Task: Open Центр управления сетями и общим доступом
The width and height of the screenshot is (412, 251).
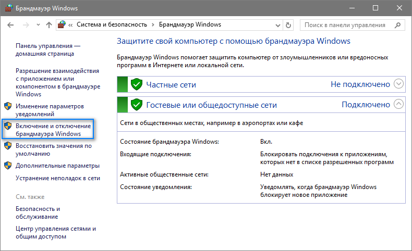Action: (x=56, y=232)
